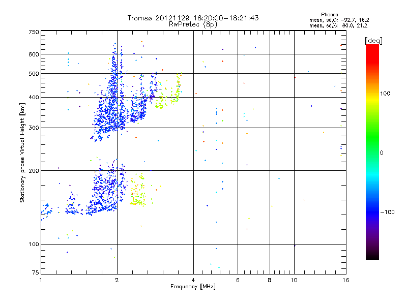This screenshot has height=305, width=407.
Task: Click the phase colorbar gradient
Action: coord(372,152)
